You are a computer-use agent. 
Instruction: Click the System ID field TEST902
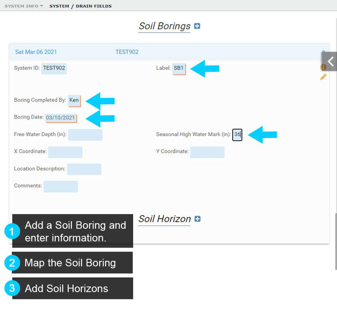tap(54, 68)
